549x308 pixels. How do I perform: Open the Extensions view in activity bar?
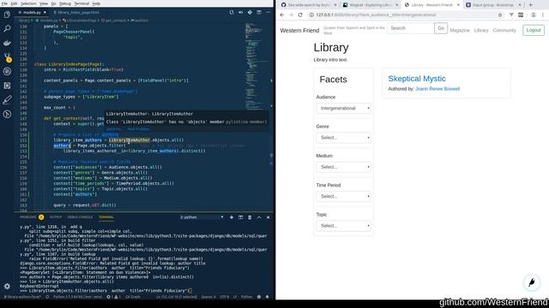(x=7, y=86)
